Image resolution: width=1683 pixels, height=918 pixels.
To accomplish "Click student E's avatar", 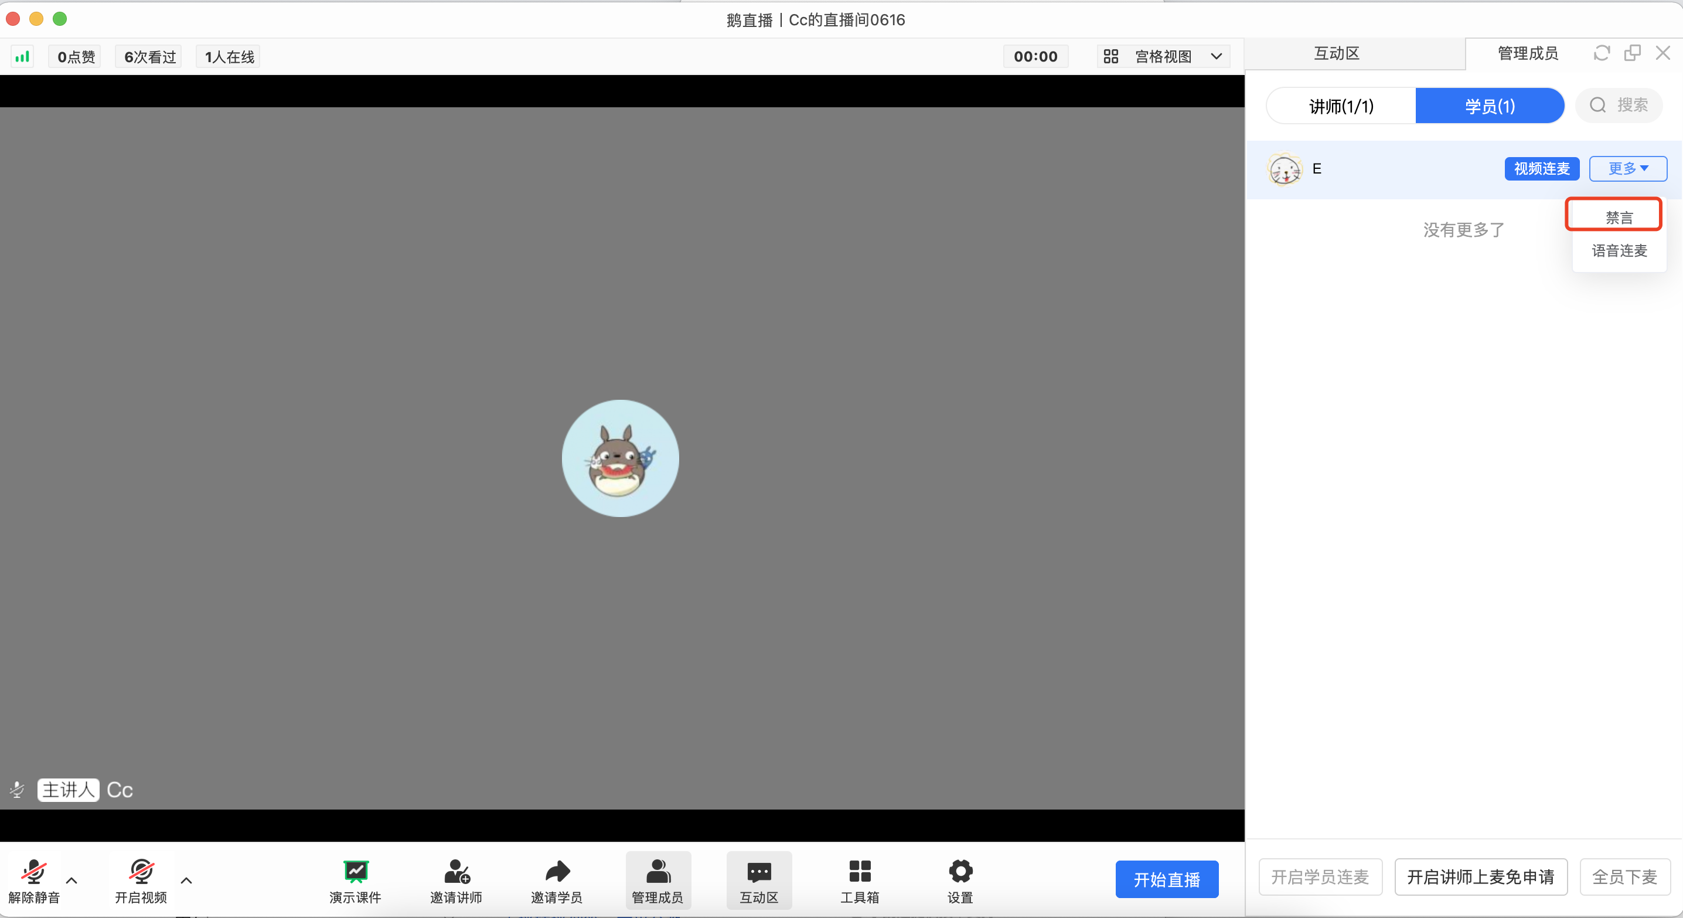I will pos(1285,169).
